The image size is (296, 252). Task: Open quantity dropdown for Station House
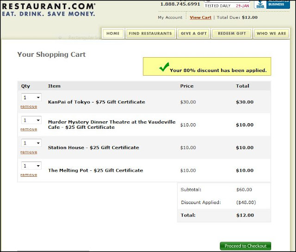(x=31, y=143)
